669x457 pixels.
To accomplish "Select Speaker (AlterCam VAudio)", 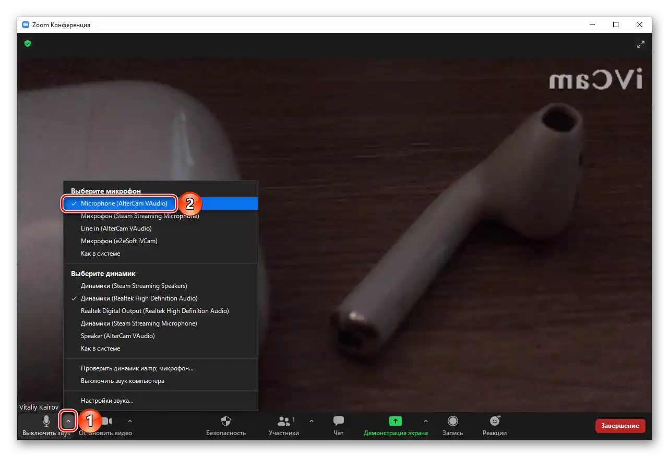I will click(161, 336).
